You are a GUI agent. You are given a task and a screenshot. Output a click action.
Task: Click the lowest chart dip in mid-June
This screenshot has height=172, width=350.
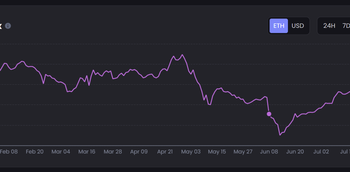click(x=280, y=134)
